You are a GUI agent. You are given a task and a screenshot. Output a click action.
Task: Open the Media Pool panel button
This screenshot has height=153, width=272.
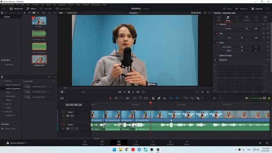click(16, 8)
